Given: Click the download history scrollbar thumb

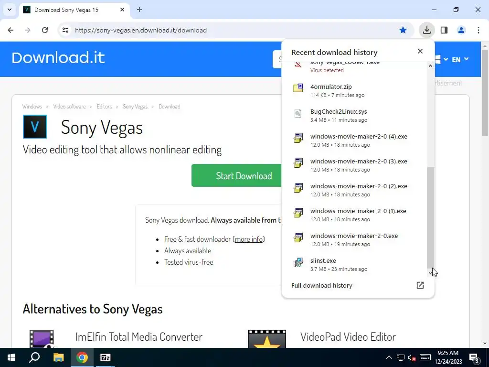Looking at the screenshot, I should click(430, 217).
